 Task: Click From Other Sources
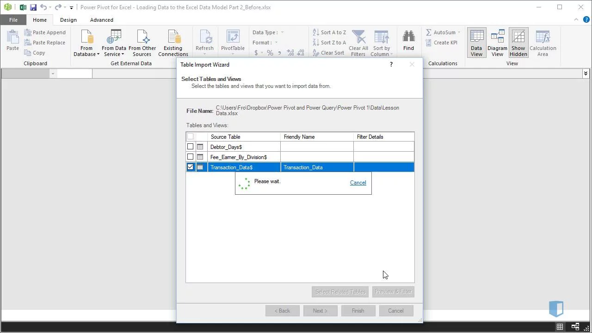(142, 43)
